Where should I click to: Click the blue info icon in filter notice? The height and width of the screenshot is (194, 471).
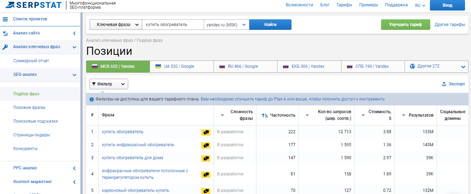click(92, 99)
